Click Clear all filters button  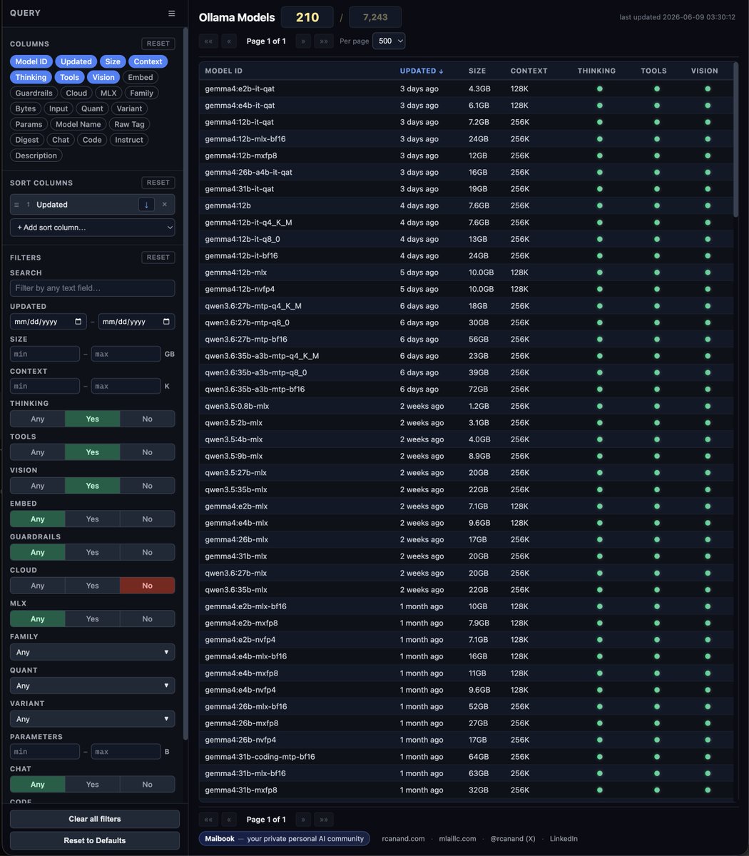pos(95,819)
